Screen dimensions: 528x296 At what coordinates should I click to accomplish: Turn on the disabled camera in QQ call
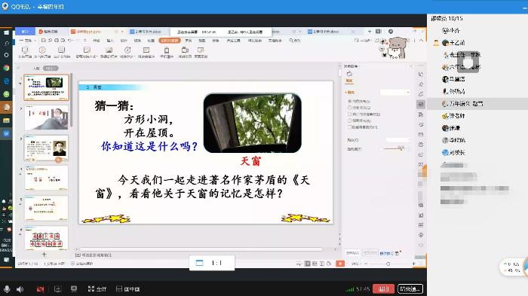click(x=41, y=289)
